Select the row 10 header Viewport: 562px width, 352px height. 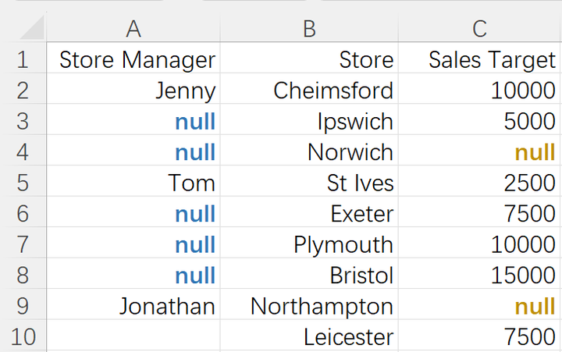[23, 337]
